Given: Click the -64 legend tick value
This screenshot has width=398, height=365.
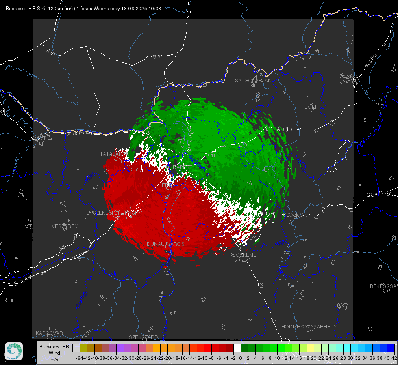Looking at the screenshot, I should pyautogui.click(x=80, y=358).
